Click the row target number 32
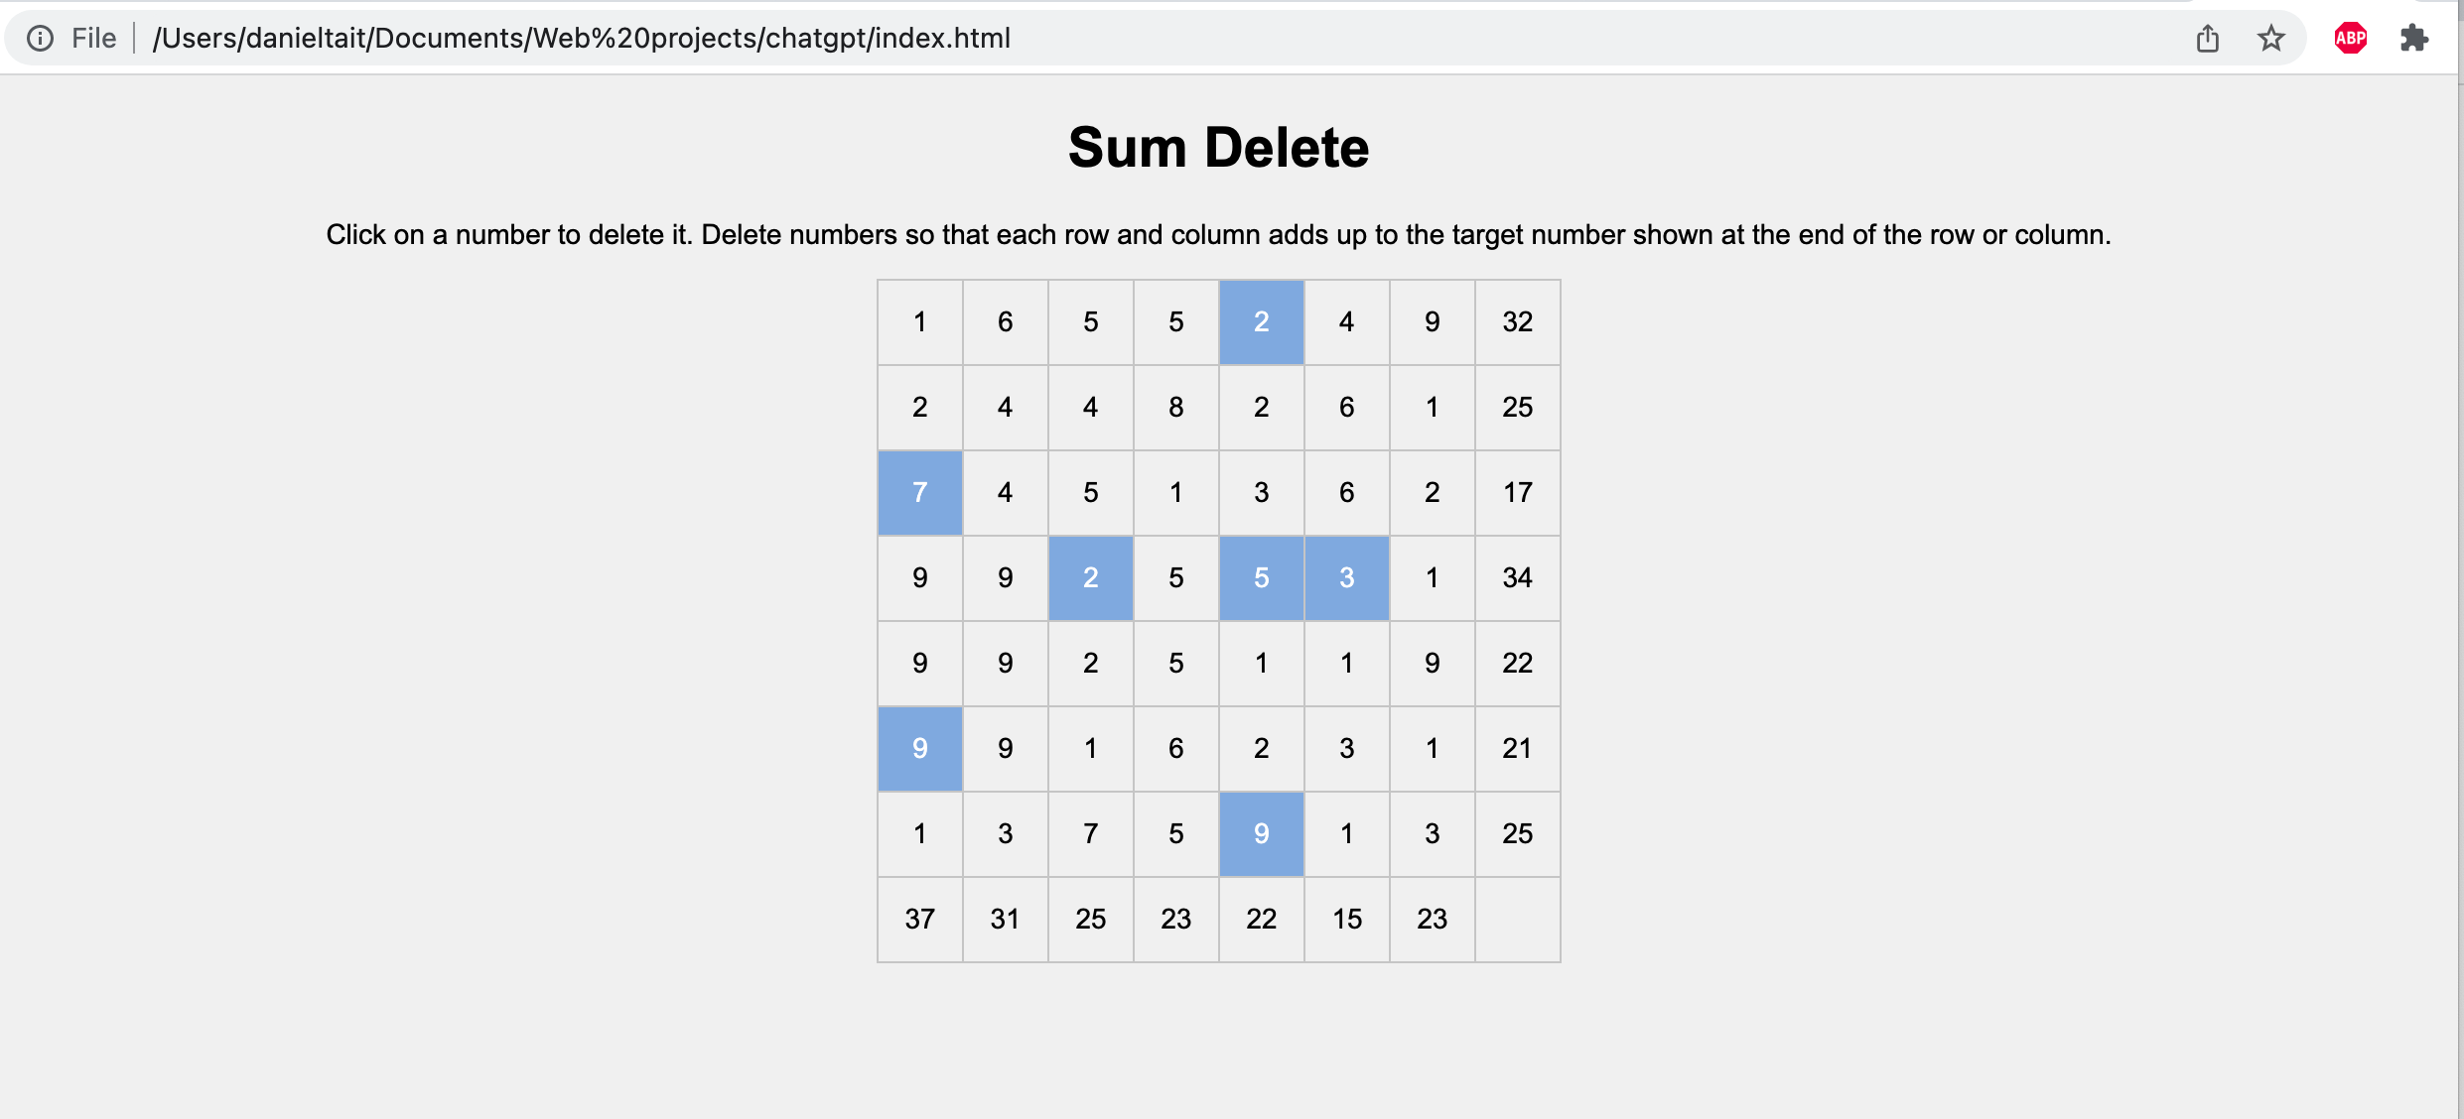This screenshot has width=2464, height=1119. (1518, 322)
